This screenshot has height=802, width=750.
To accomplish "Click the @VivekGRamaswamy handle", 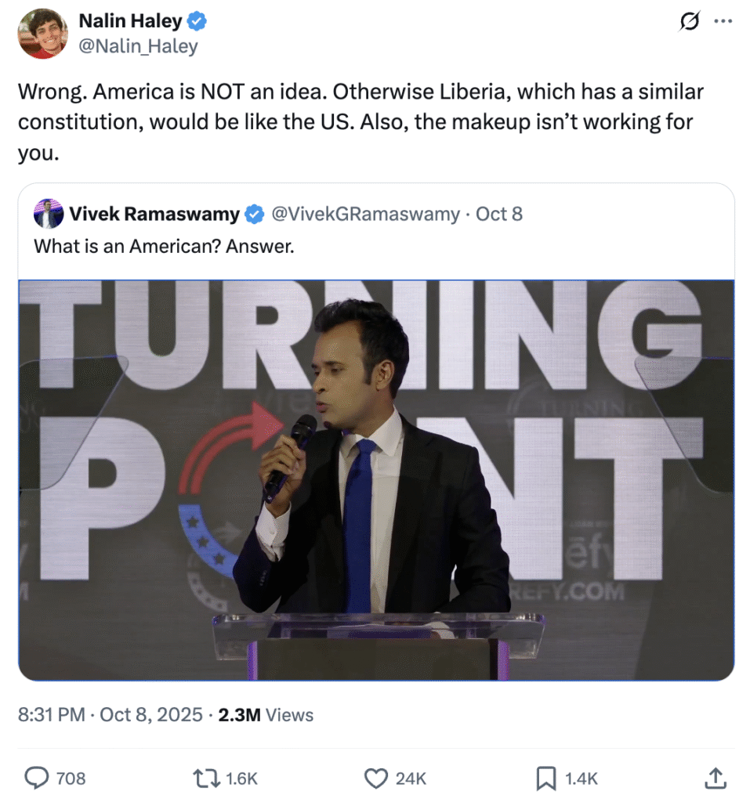I will point(365,214).
